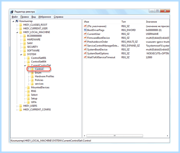Click the WaitToKillServiceTimeout value icon
This screenshot has width=180, height=153.
pyautogui.click(x=85, y=57)
